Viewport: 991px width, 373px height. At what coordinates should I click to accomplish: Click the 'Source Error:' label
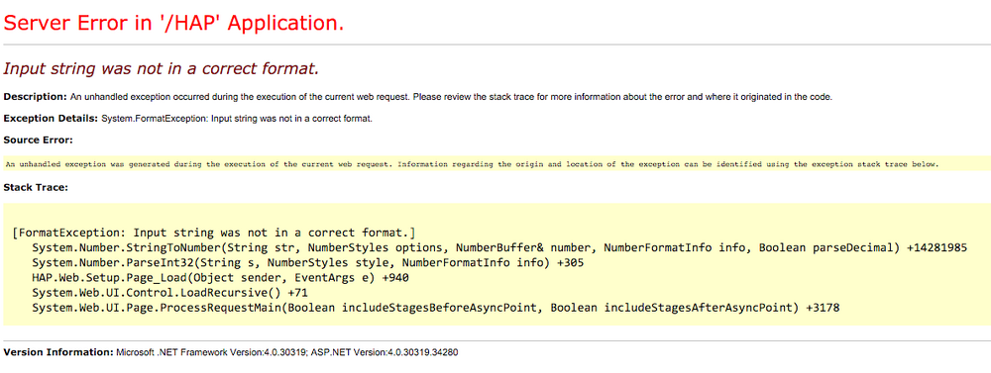coord(38,140)
